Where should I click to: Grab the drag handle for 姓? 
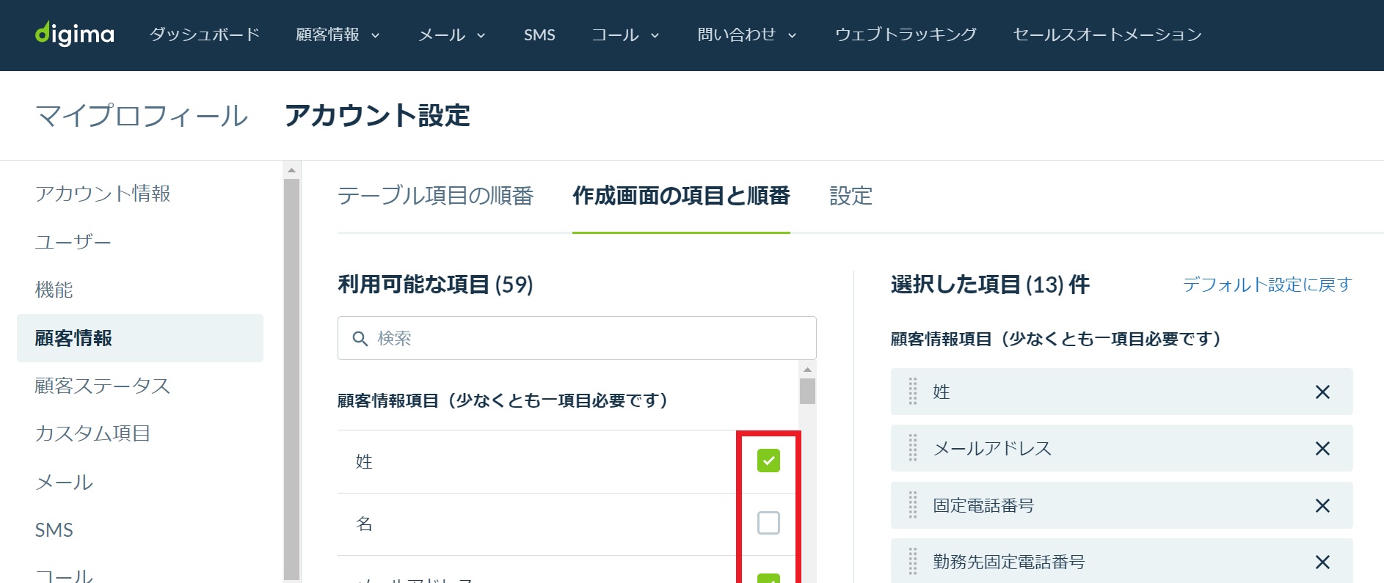point(913,392)
